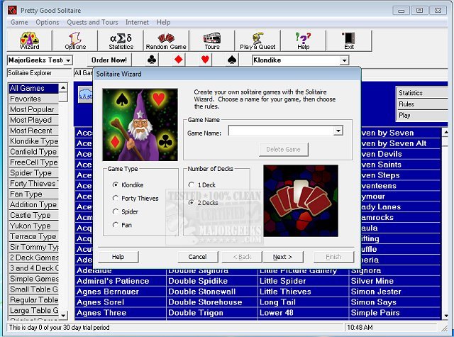Select the Fan game type radio
Viewport: 454px width, 337px height.
tap(116, 225)
